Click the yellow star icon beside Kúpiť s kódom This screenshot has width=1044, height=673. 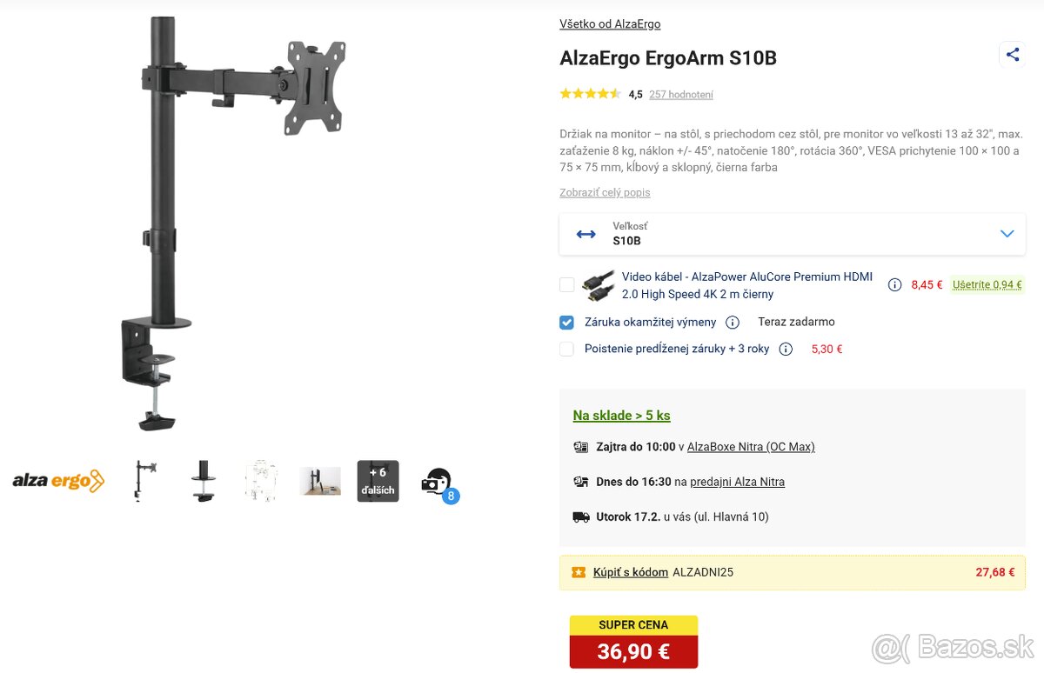click(579, 572)
